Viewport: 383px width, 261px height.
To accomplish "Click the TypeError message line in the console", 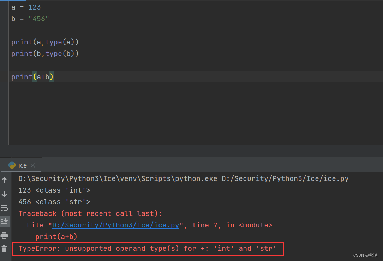I will pos(147,249).
